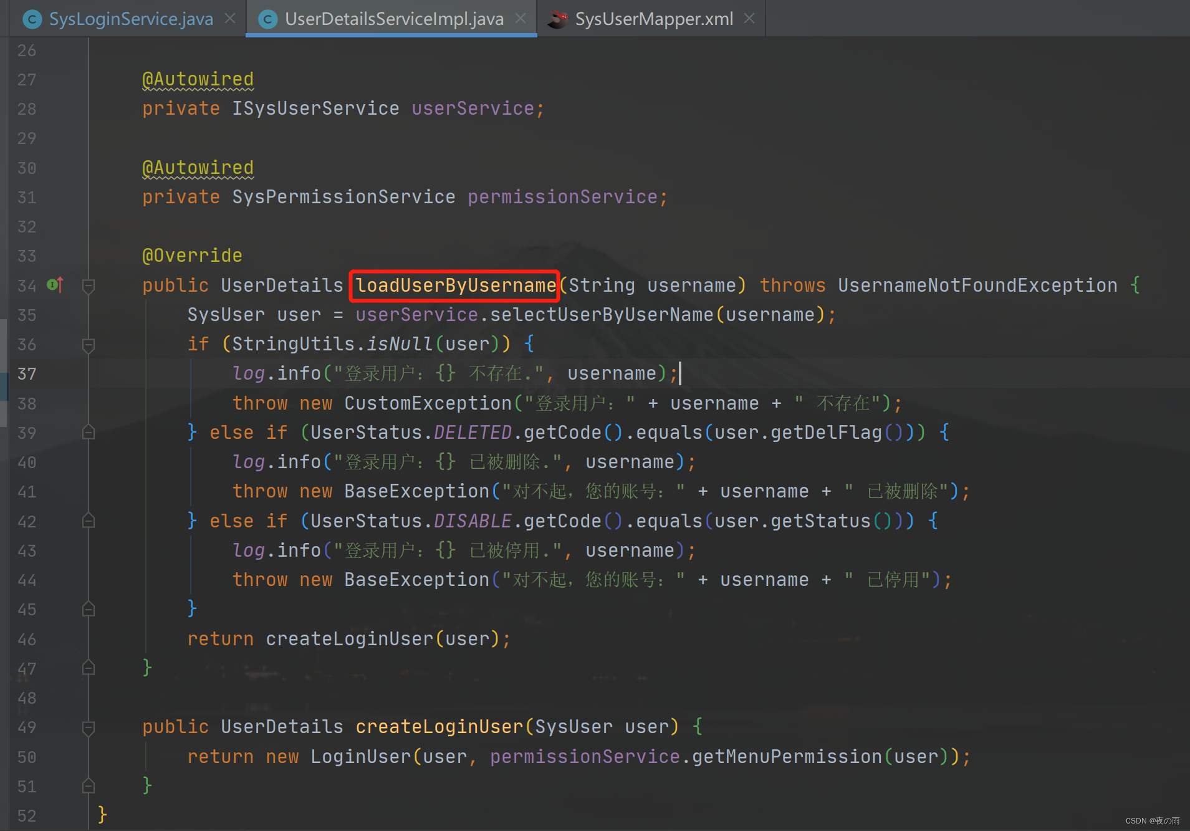Viewport: 1190px width, 831px height.
Task: Click the createLoginUser declaration on line 49
Action: (439, 727)
